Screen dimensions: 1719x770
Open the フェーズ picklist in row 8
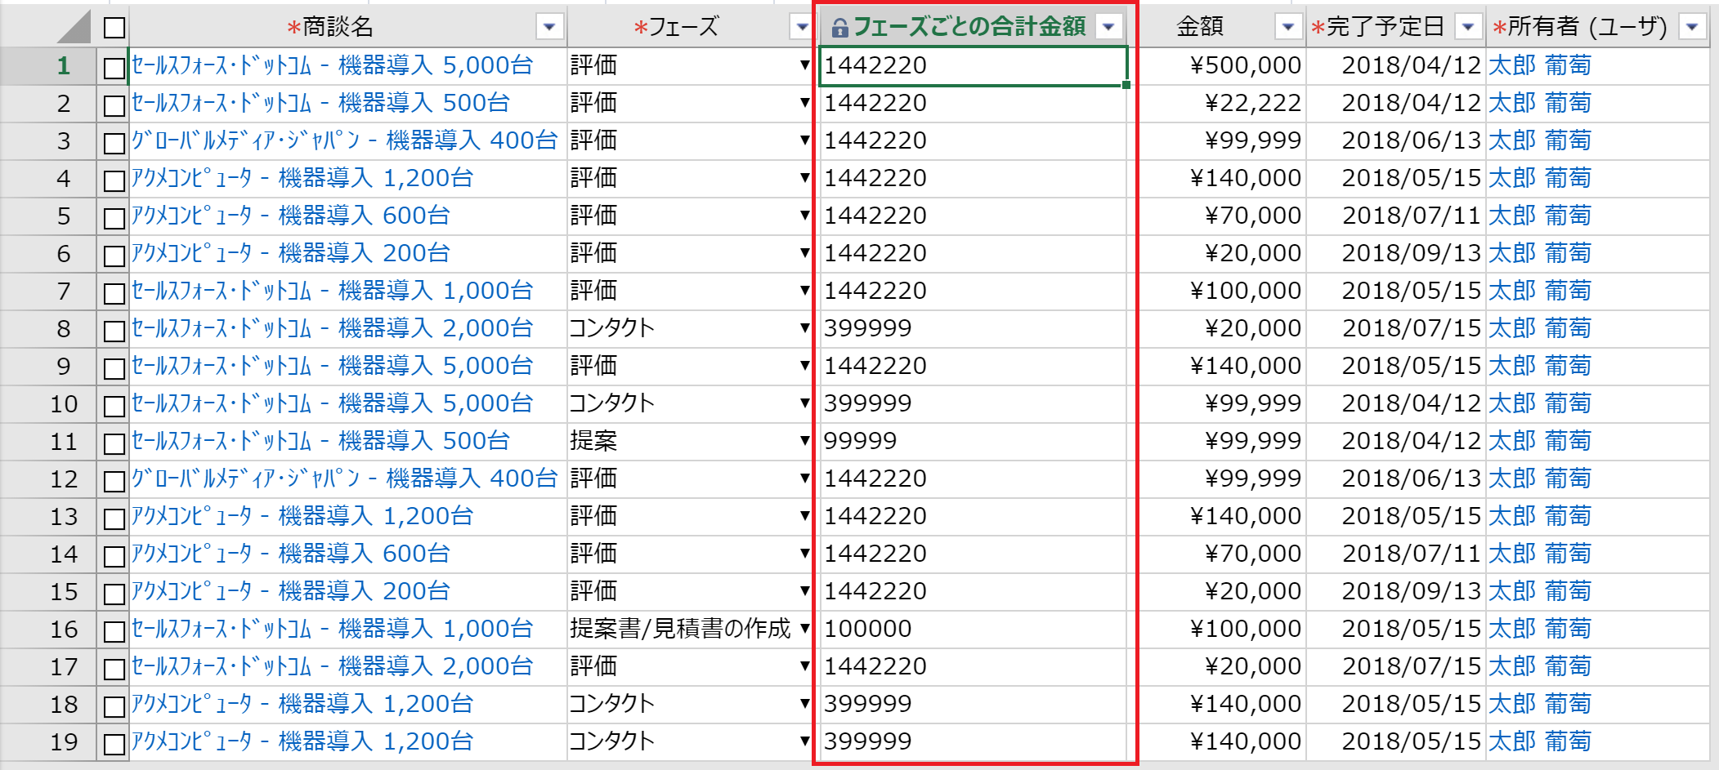pos(804,328)
